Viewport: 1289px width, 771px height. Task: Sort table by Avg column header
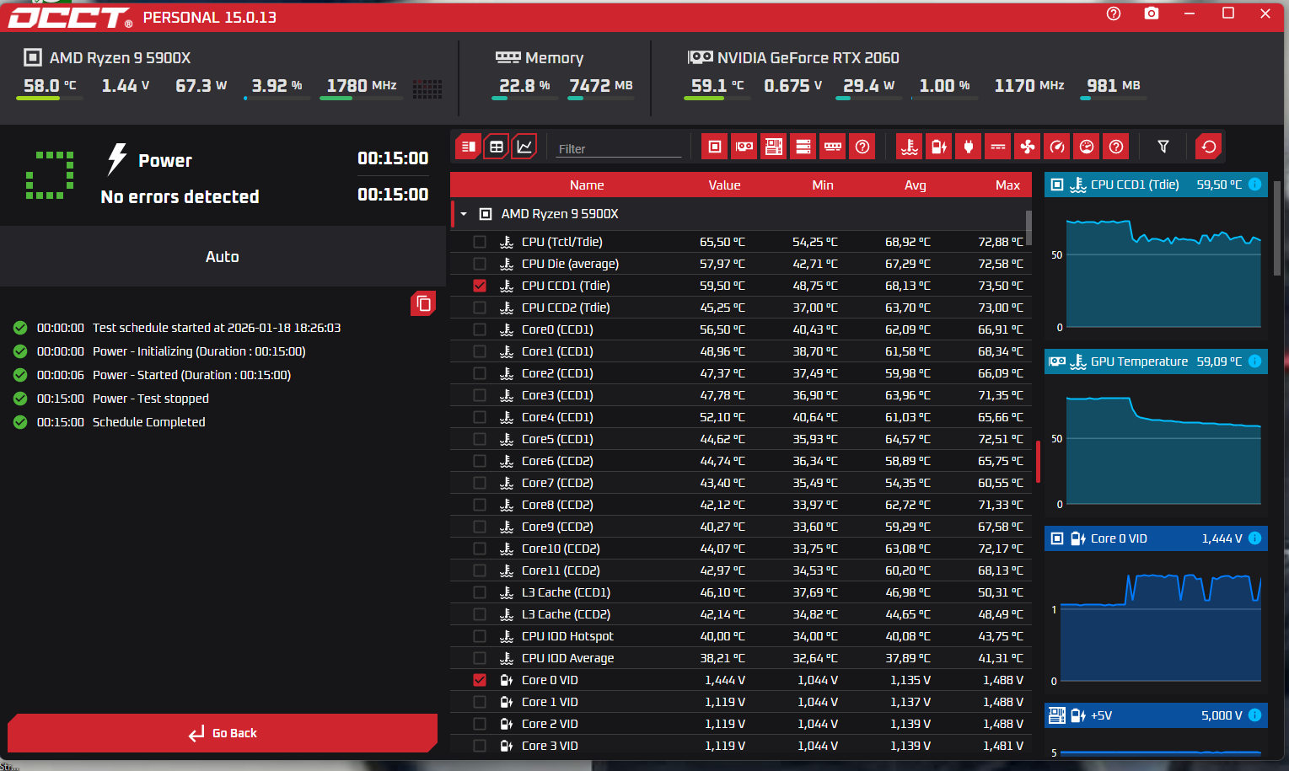(916, 185)
